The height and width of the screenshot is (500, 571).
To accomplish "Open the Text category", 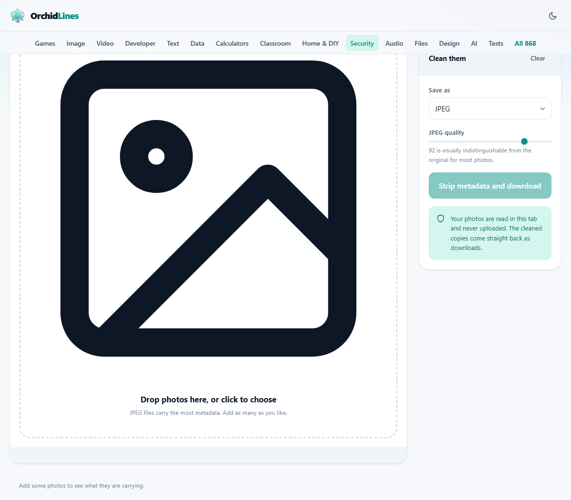I will [x=173, y=43].
